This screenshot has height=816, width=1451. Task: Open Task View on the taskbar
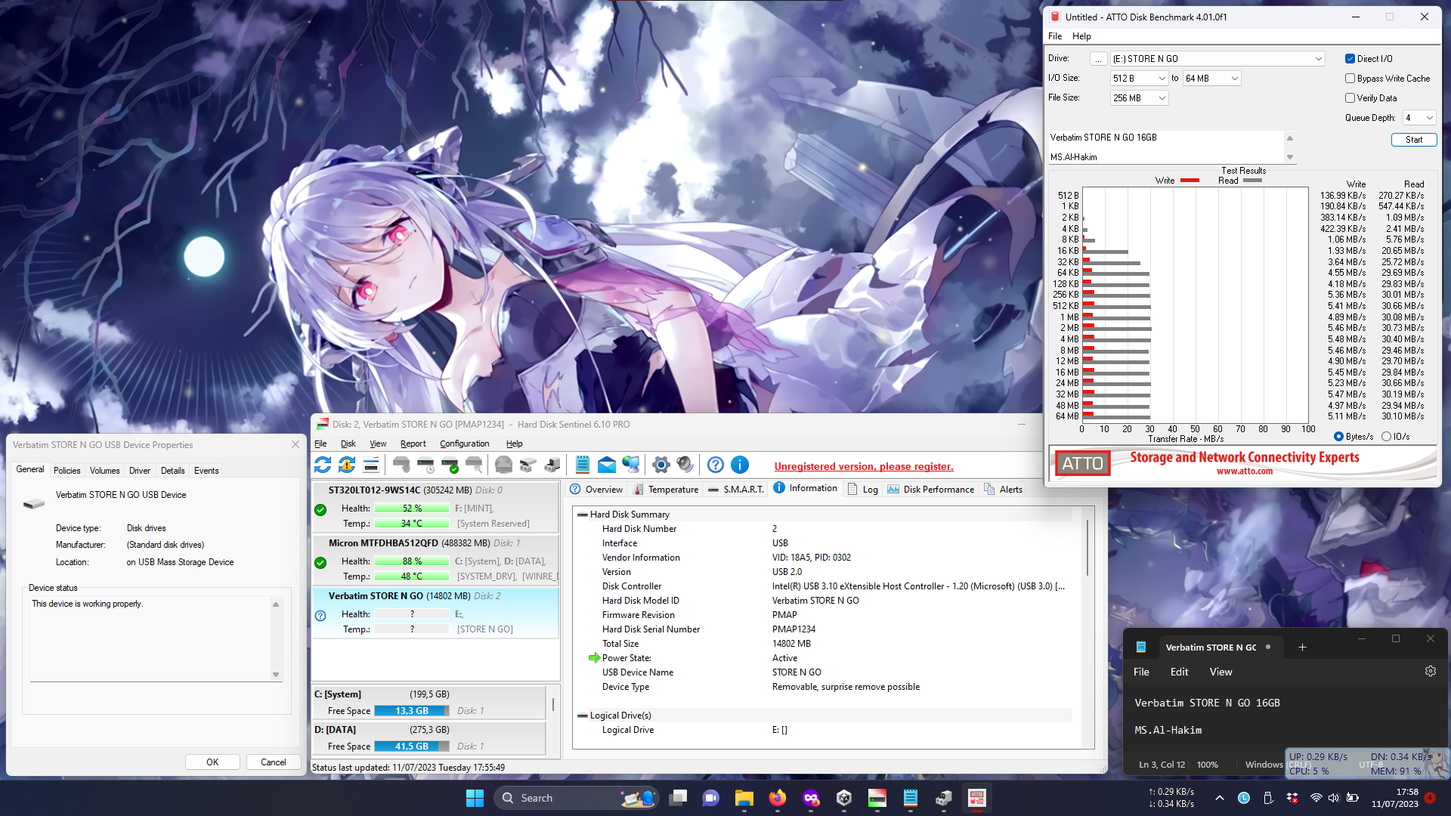[x=678, y=798]
